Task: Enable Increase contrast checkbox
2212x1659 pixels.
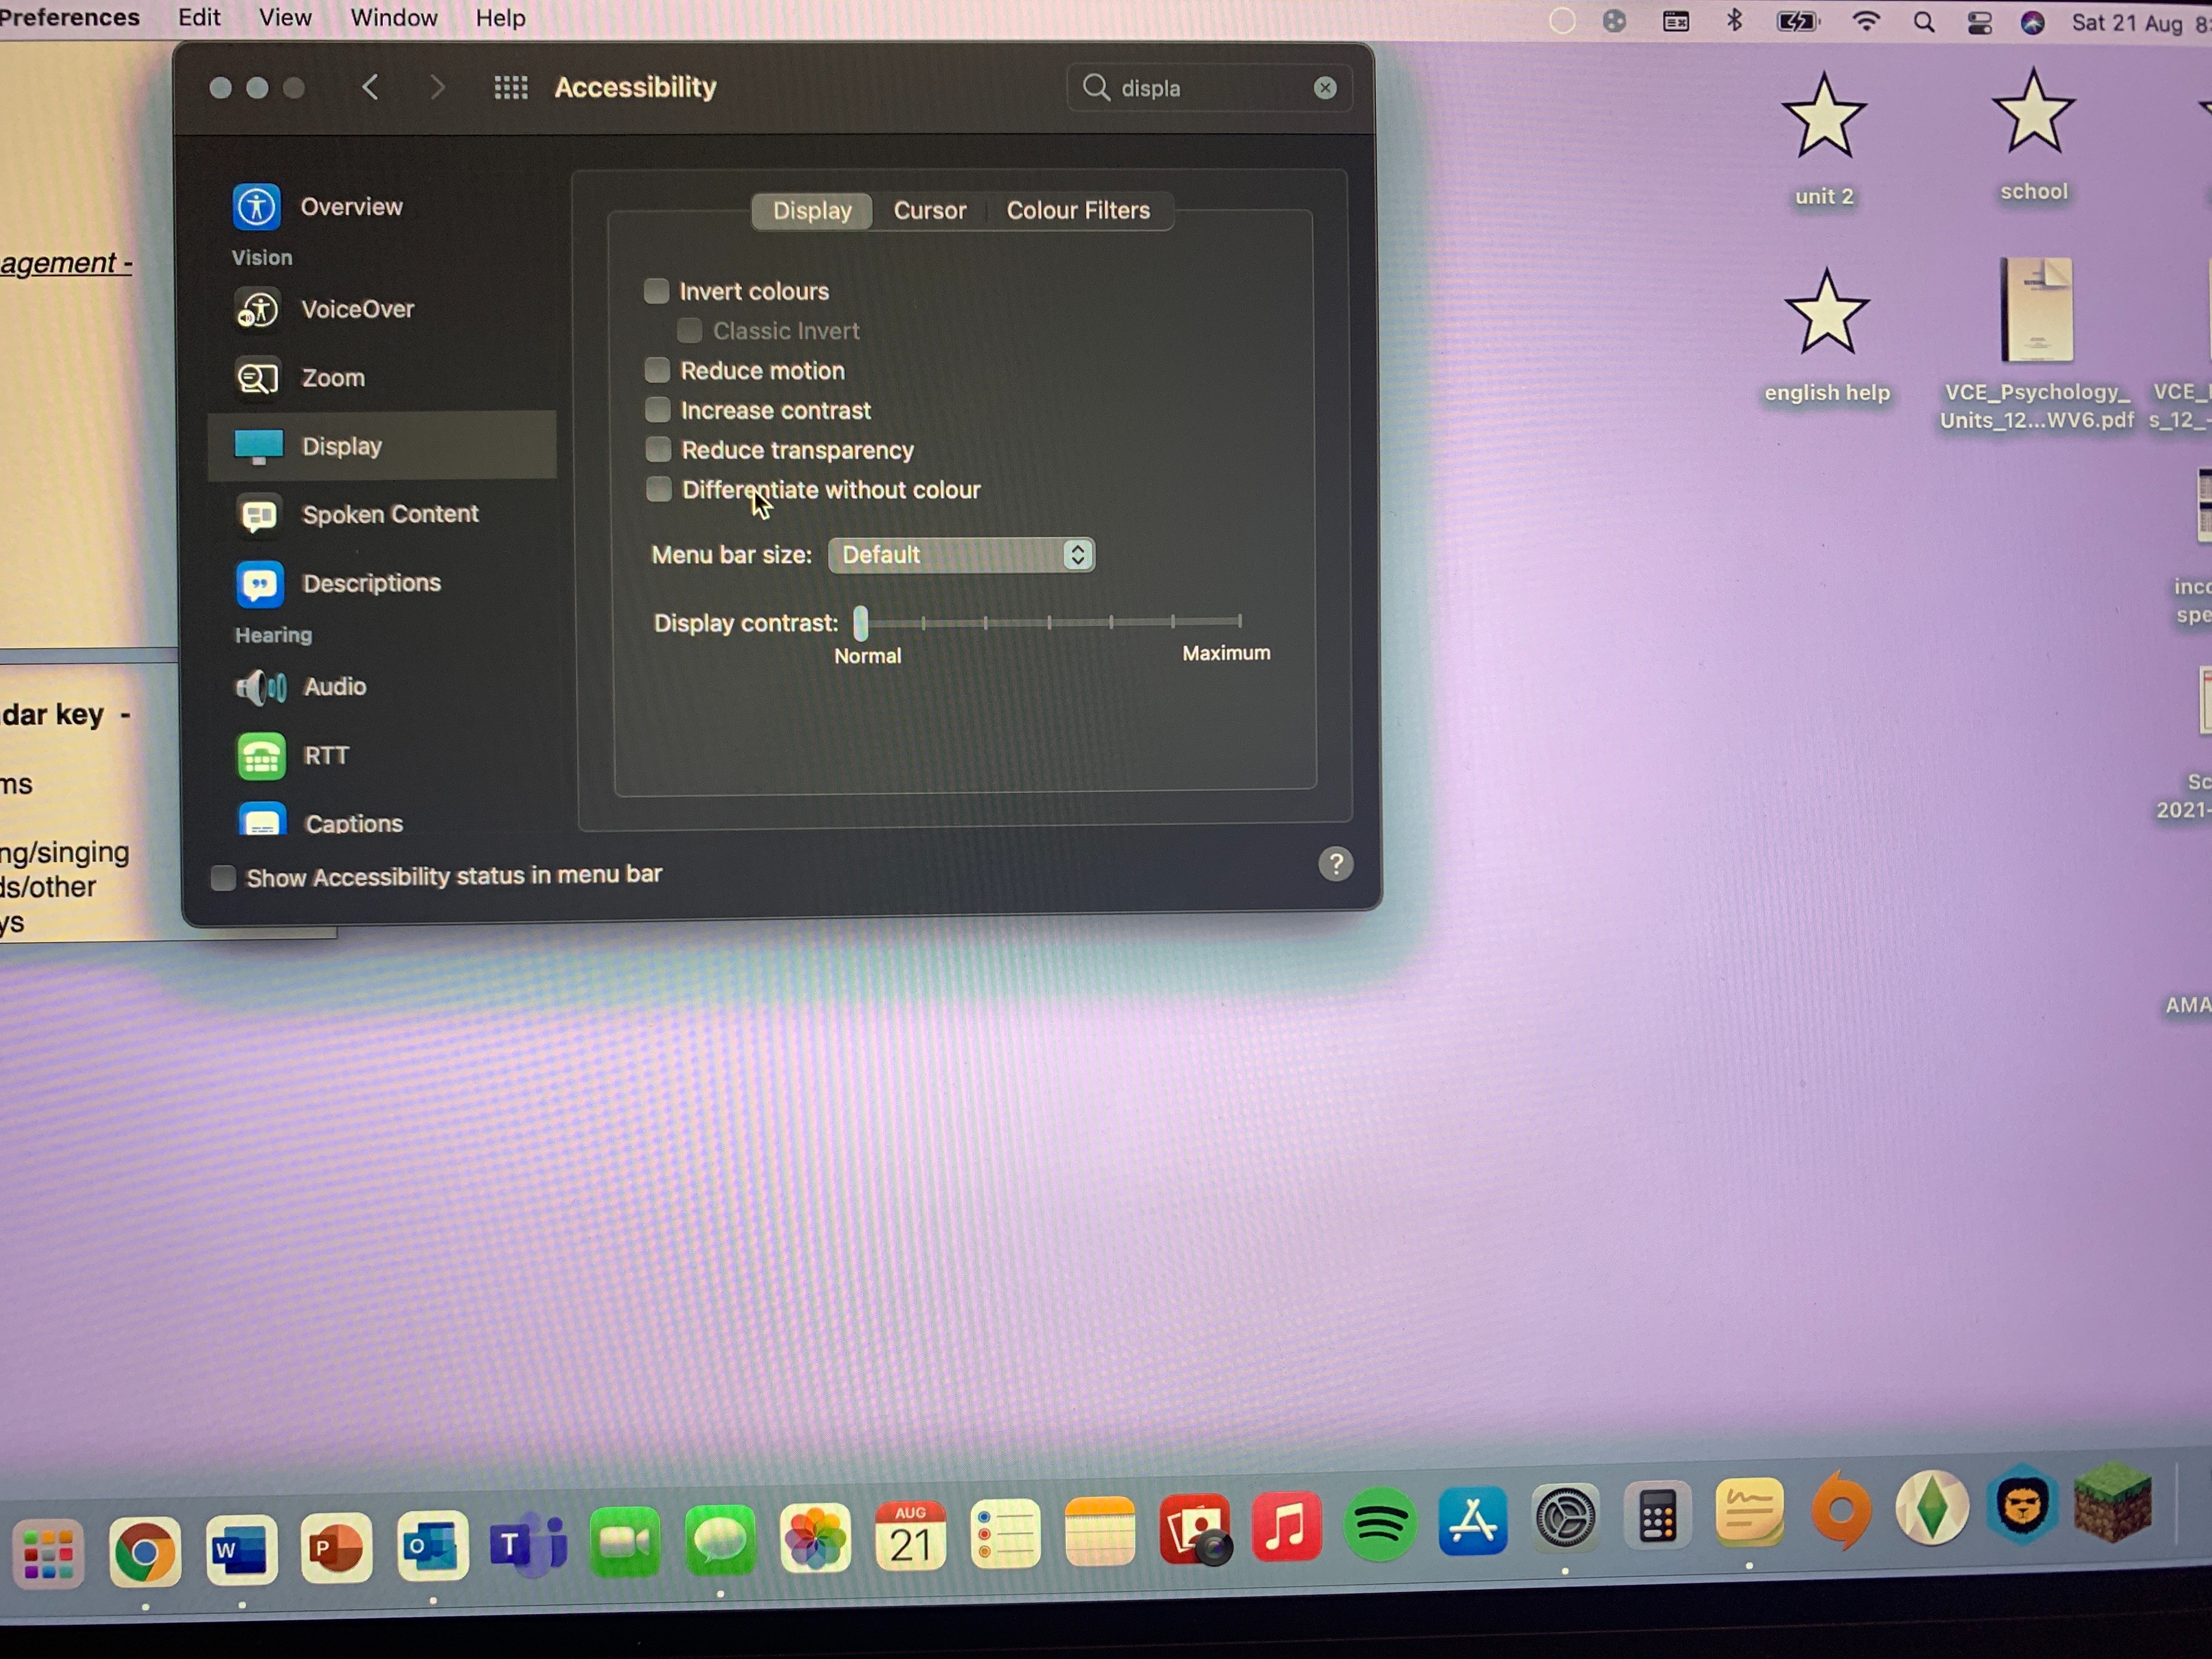Action: tap(658, 410)
